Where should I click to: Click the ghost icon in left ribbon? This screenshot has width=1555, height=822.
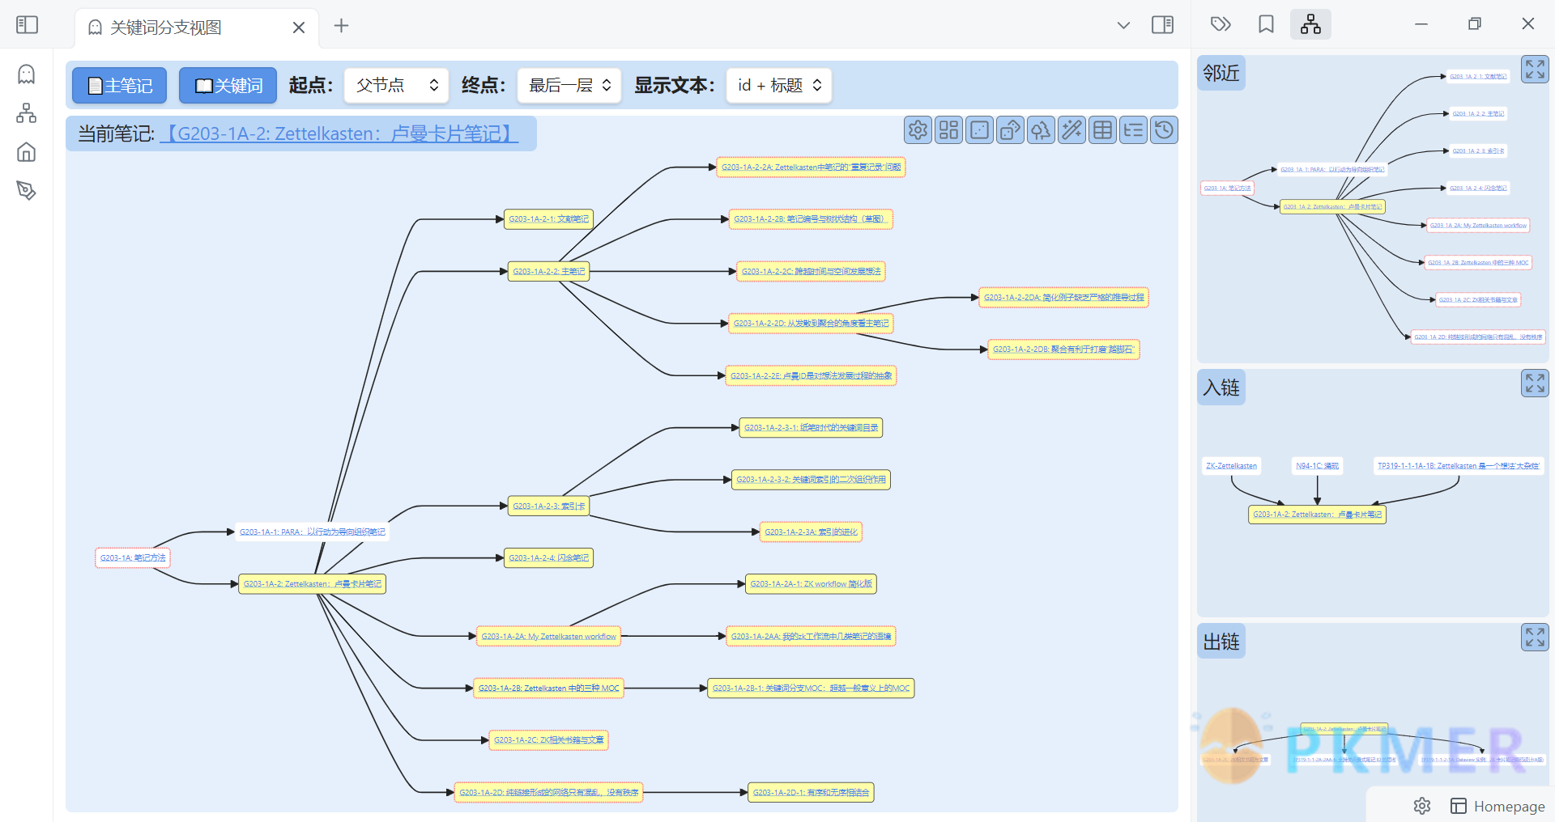pyautogui.click(x=27, y=74)
